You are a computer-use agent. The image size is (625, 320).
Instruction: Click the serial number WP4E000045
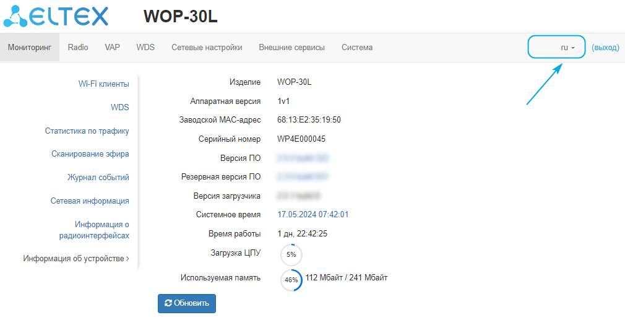pos(301,139)
